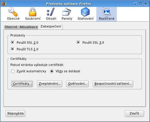Open Bezpečnostní zařízení... button

click(x=113, y=84)
